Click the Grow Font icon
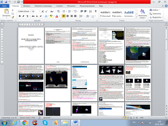168x126 pixels. coord(43,11)
